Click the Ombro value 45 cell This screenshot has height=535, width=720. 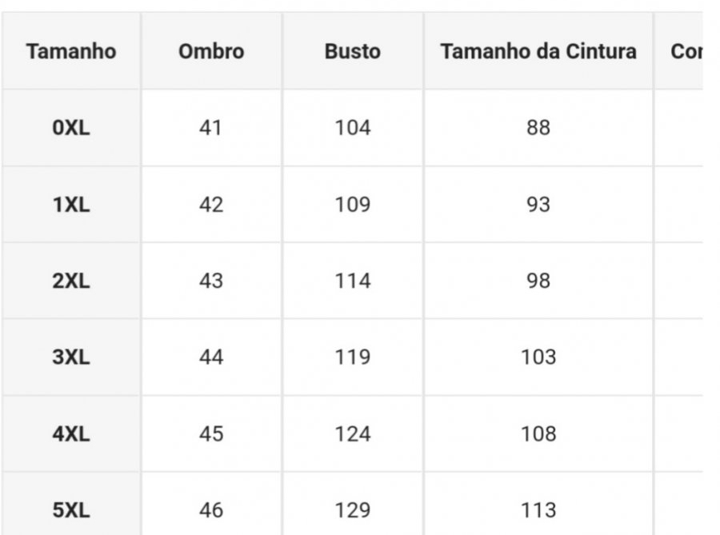coord(210,433)
